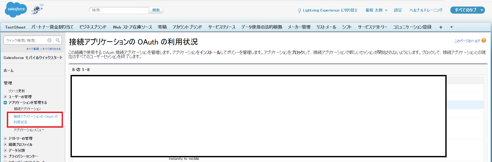The height and width of the screenshot is (162, 492).
Task: Expand the ユーザーの管理 tree node
Action: coord(5,97)
